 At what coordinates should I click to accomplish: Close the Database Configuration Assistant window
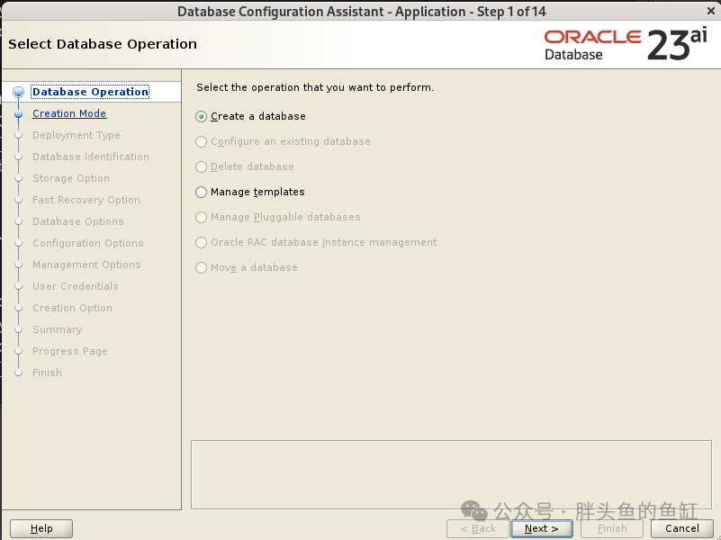pyautogui.click(x=711, y=11)
